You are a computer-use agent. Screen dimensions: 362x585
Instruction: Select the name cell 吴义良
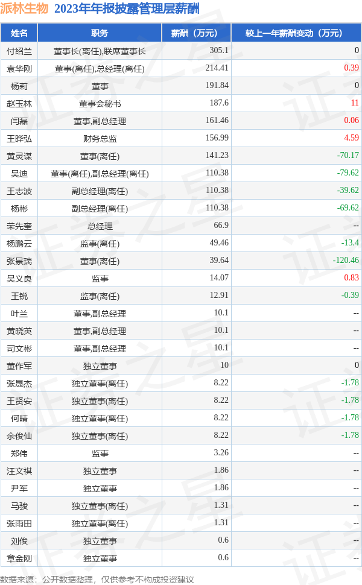click(x=19, y=279)
